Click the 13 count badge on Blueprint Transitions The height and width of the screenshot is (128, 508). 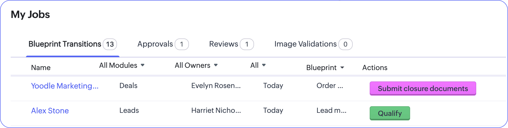coord(110,44)
